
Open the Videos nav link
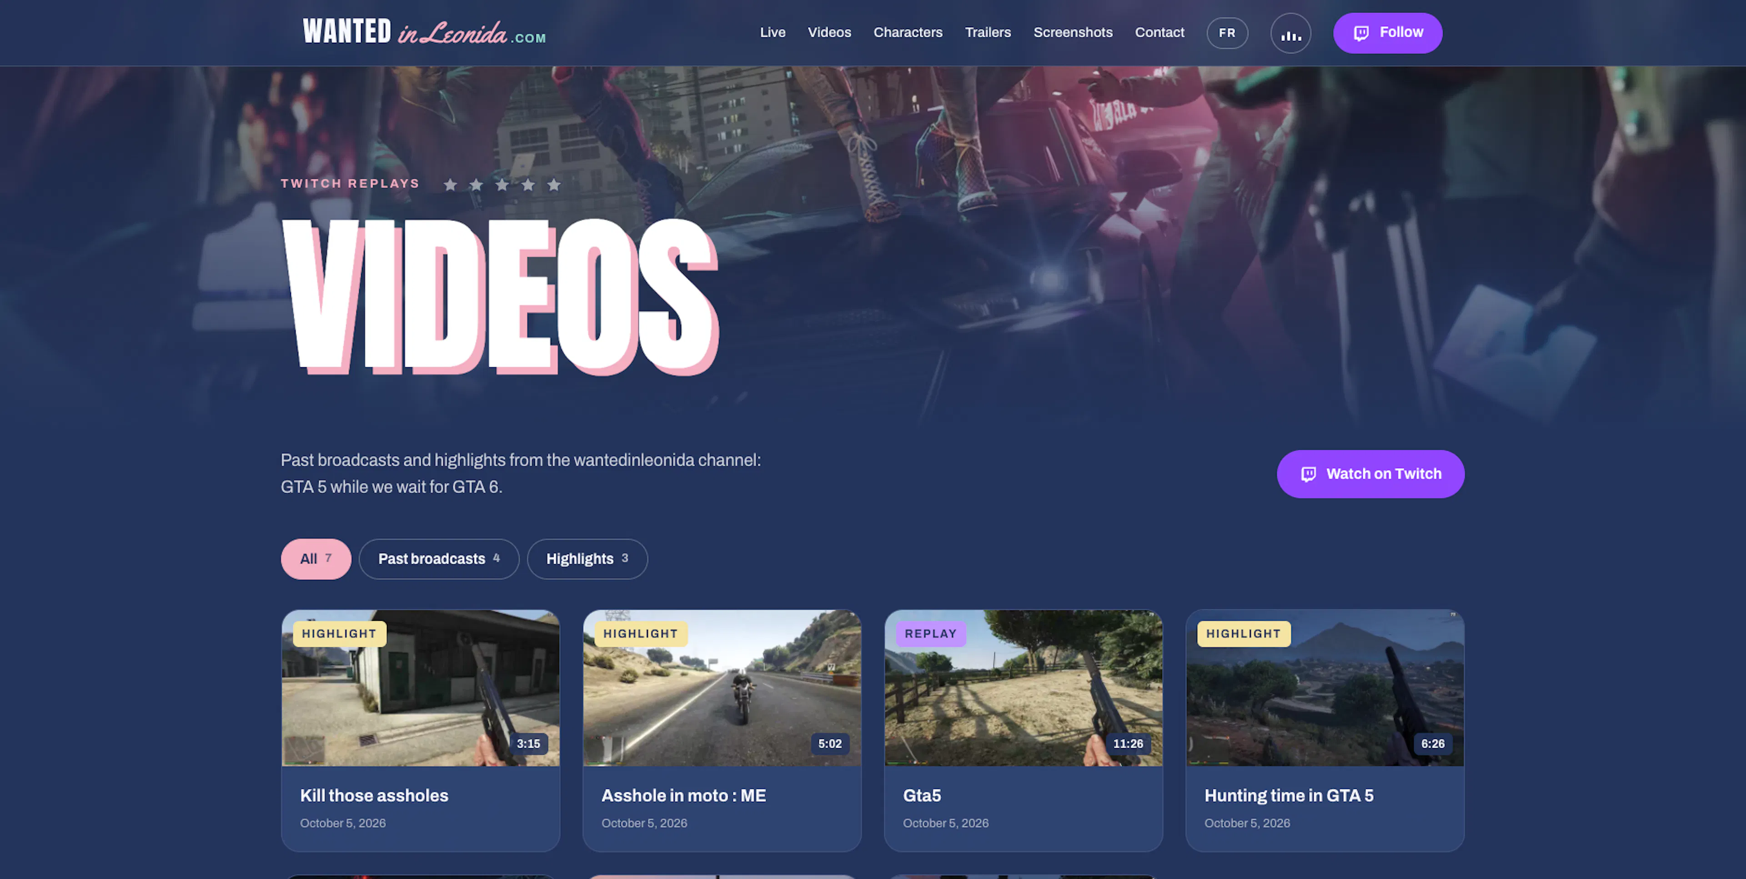[x=829, y=33]
